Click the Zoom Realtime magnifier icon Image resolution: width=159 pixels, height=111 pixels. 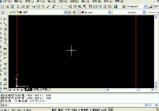(75, 7)
